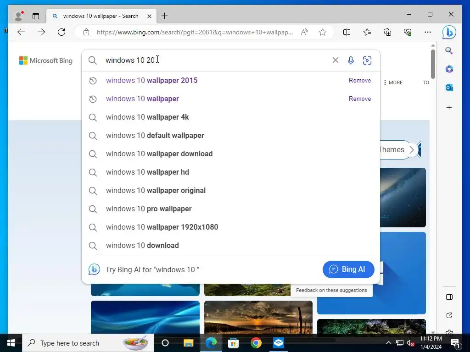Go back to the previous page
The image size is (470, 352).
point(21,32)
